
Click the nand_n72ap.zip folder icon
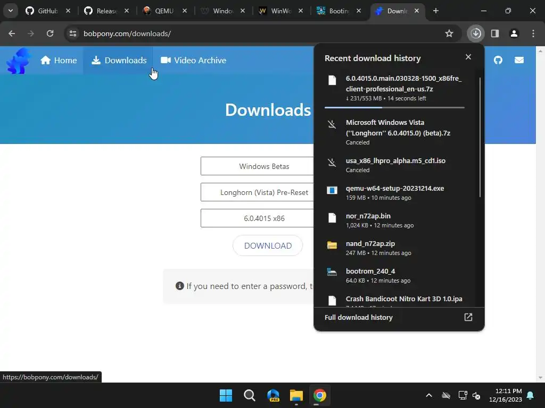click(332, 245)
